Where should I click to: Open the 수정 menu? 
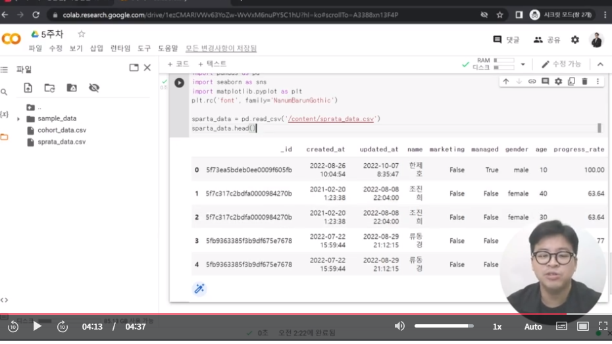[55, 49]
